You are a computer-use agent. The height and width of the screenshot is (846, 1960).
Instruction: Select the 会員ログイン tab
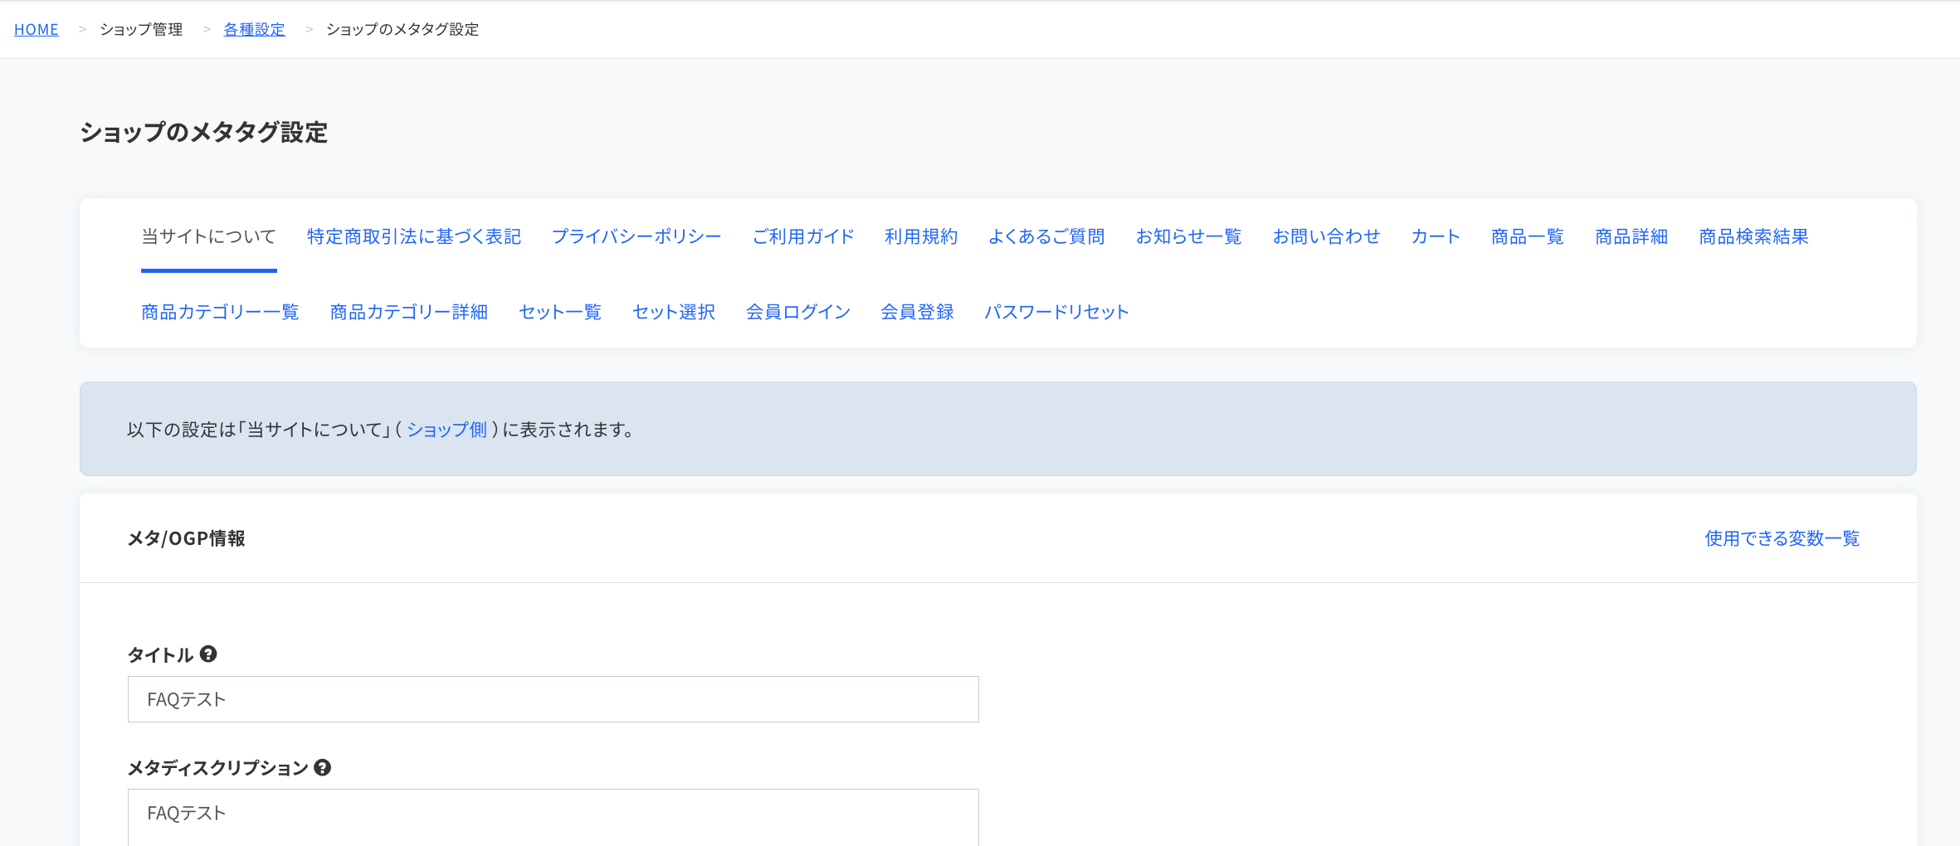point(798,312)
